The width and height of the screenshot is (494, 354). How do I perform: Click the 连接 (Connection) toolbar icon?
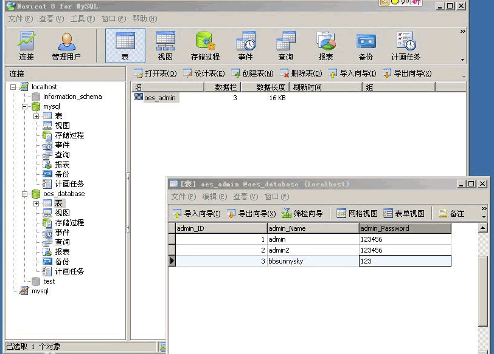26,46
